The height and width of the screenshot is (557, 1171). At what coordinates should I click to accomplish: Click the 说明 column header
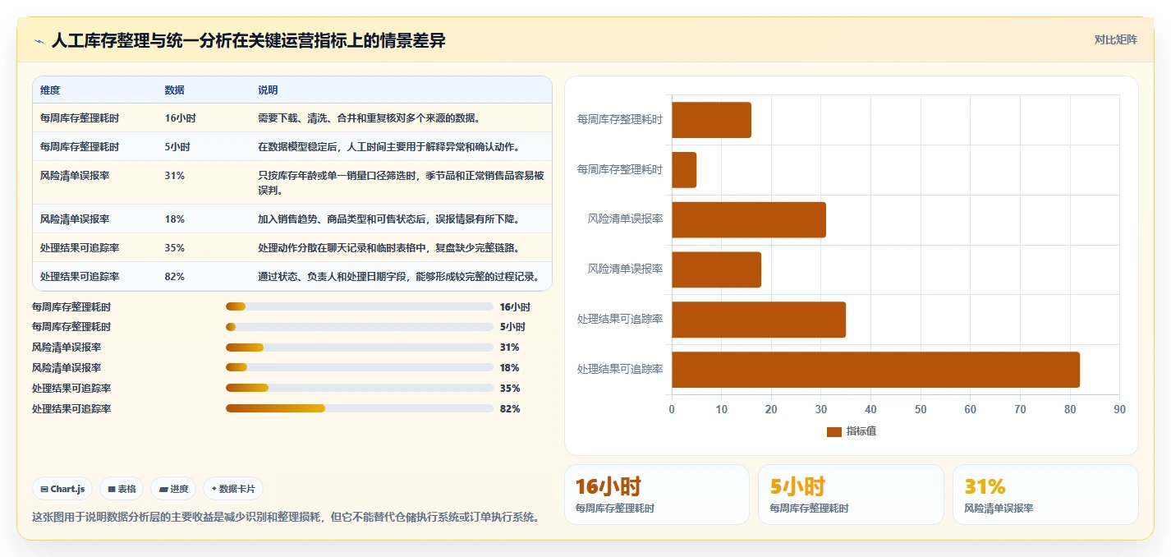click(268, 90)
